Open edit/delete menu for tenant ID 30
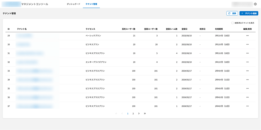Viewport: 261px width, 130px height. [247, 44]
